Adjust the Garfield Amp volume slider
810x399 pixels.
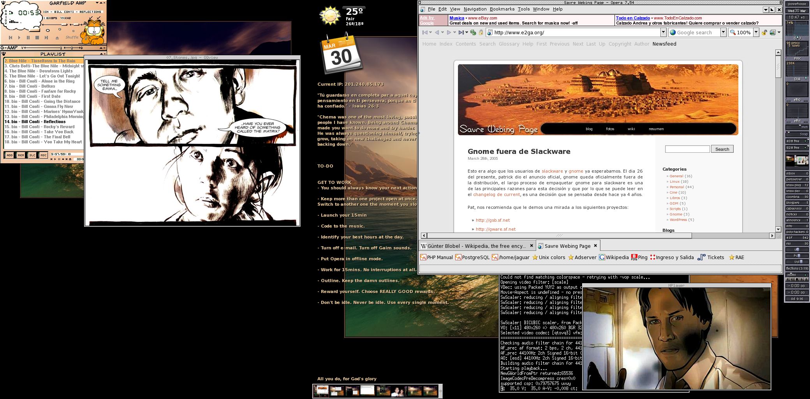(x=55, y=25)
